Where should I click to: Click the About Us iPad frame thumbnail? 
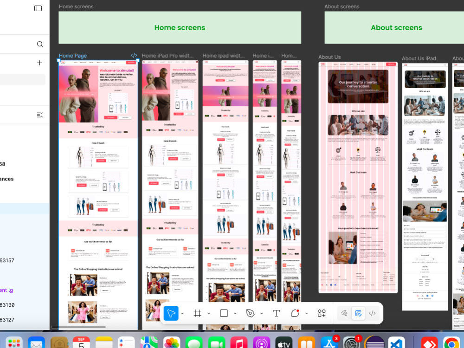click(x=425, y=187)
